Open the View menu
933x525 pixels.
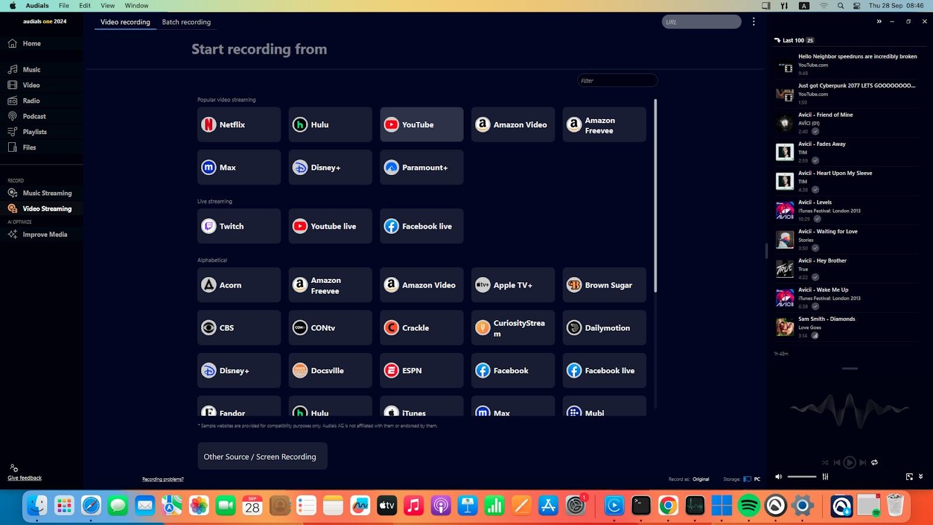(x=108, y=5)
